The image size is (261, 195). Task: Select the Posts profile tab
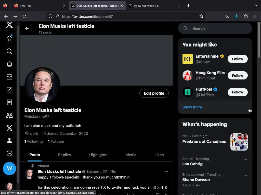35,155
